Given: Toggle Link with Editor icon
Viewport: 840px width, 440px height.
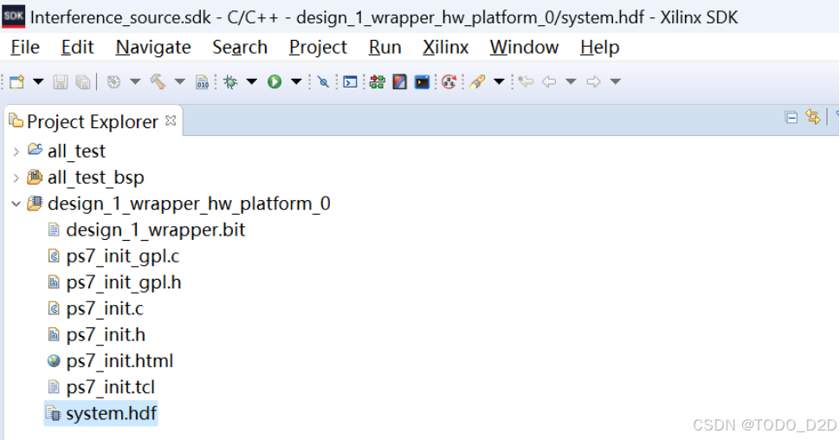Looking at the screenshot, I should coord(812,117).
